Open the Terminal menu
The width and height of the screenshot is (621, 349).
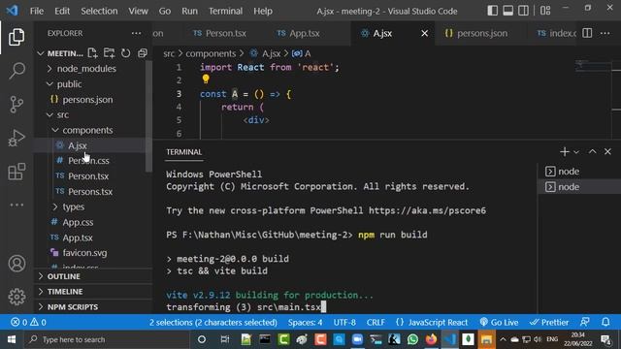(x=225, y=11)
